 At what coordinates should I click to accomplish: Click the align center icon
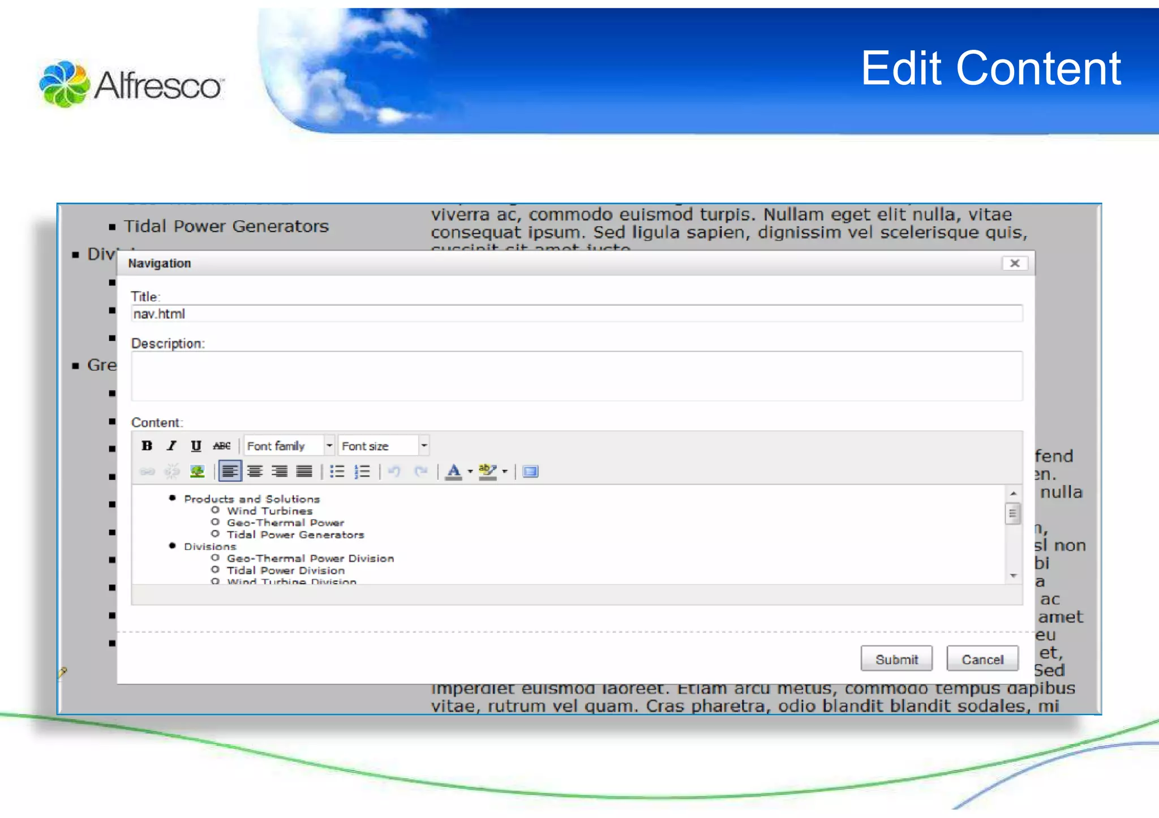[x=255, y=471]
